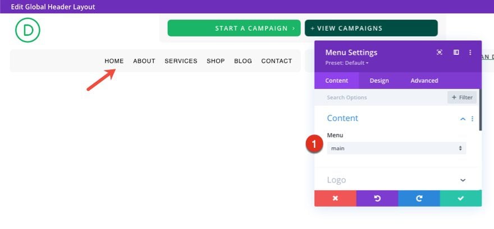Click the Content section heading
Image resolution: width=494 pixels, height=229 pixels.
342,118
